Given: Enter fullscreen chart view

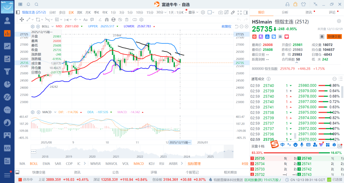Looking at the screenshot, I should [x=240, y=12].
